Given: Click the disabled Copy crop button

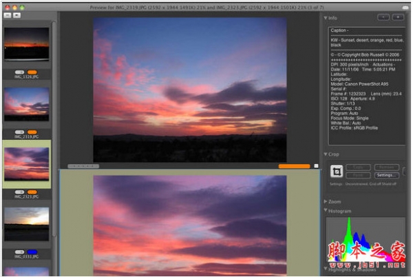Looking at the screenshot, I should tap(358, 167).
